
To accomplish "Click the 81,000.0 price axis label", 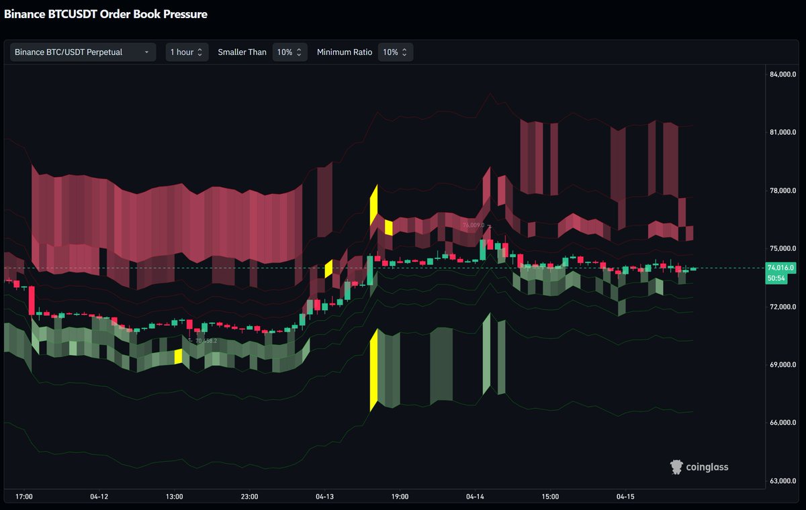I will point(783,132).
